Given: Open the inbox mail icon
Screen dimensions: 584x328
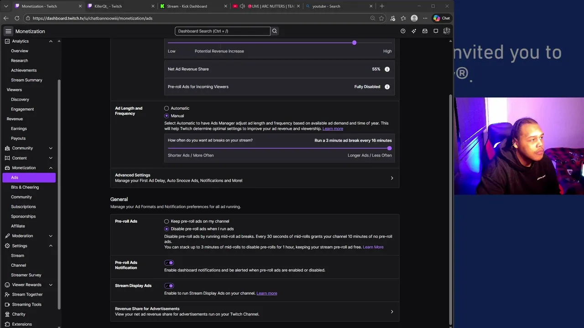Looking at the screenshot, I should click(x=425, y=31).
